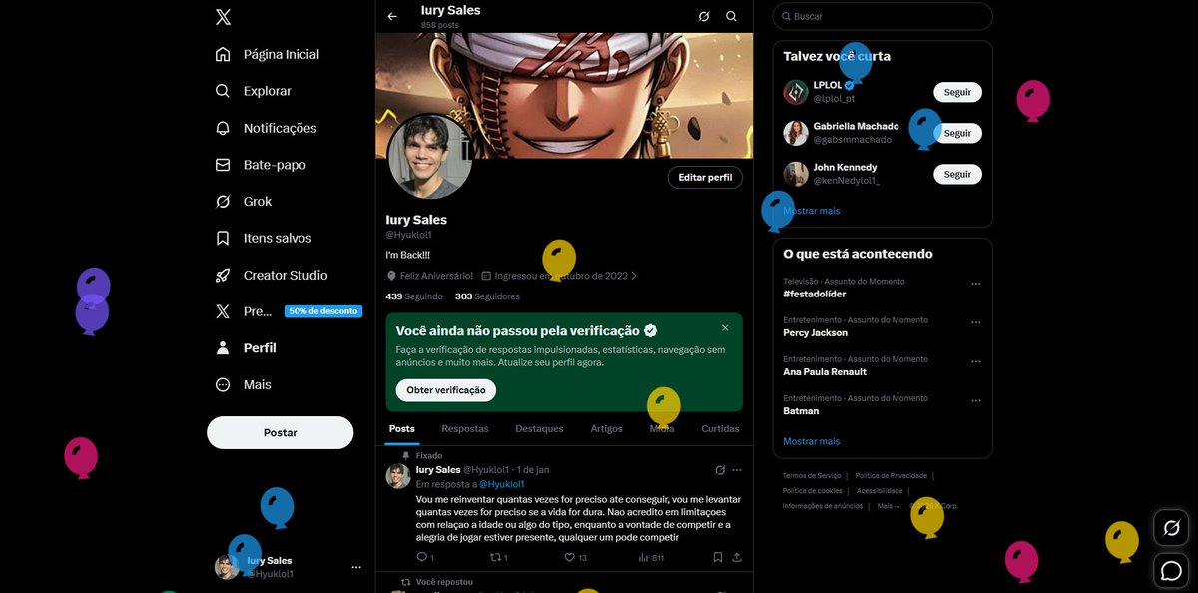The height and width of the screenshot is (593, 1198).
Task: Like the pinned post
Action: click(x=575, y=558)
